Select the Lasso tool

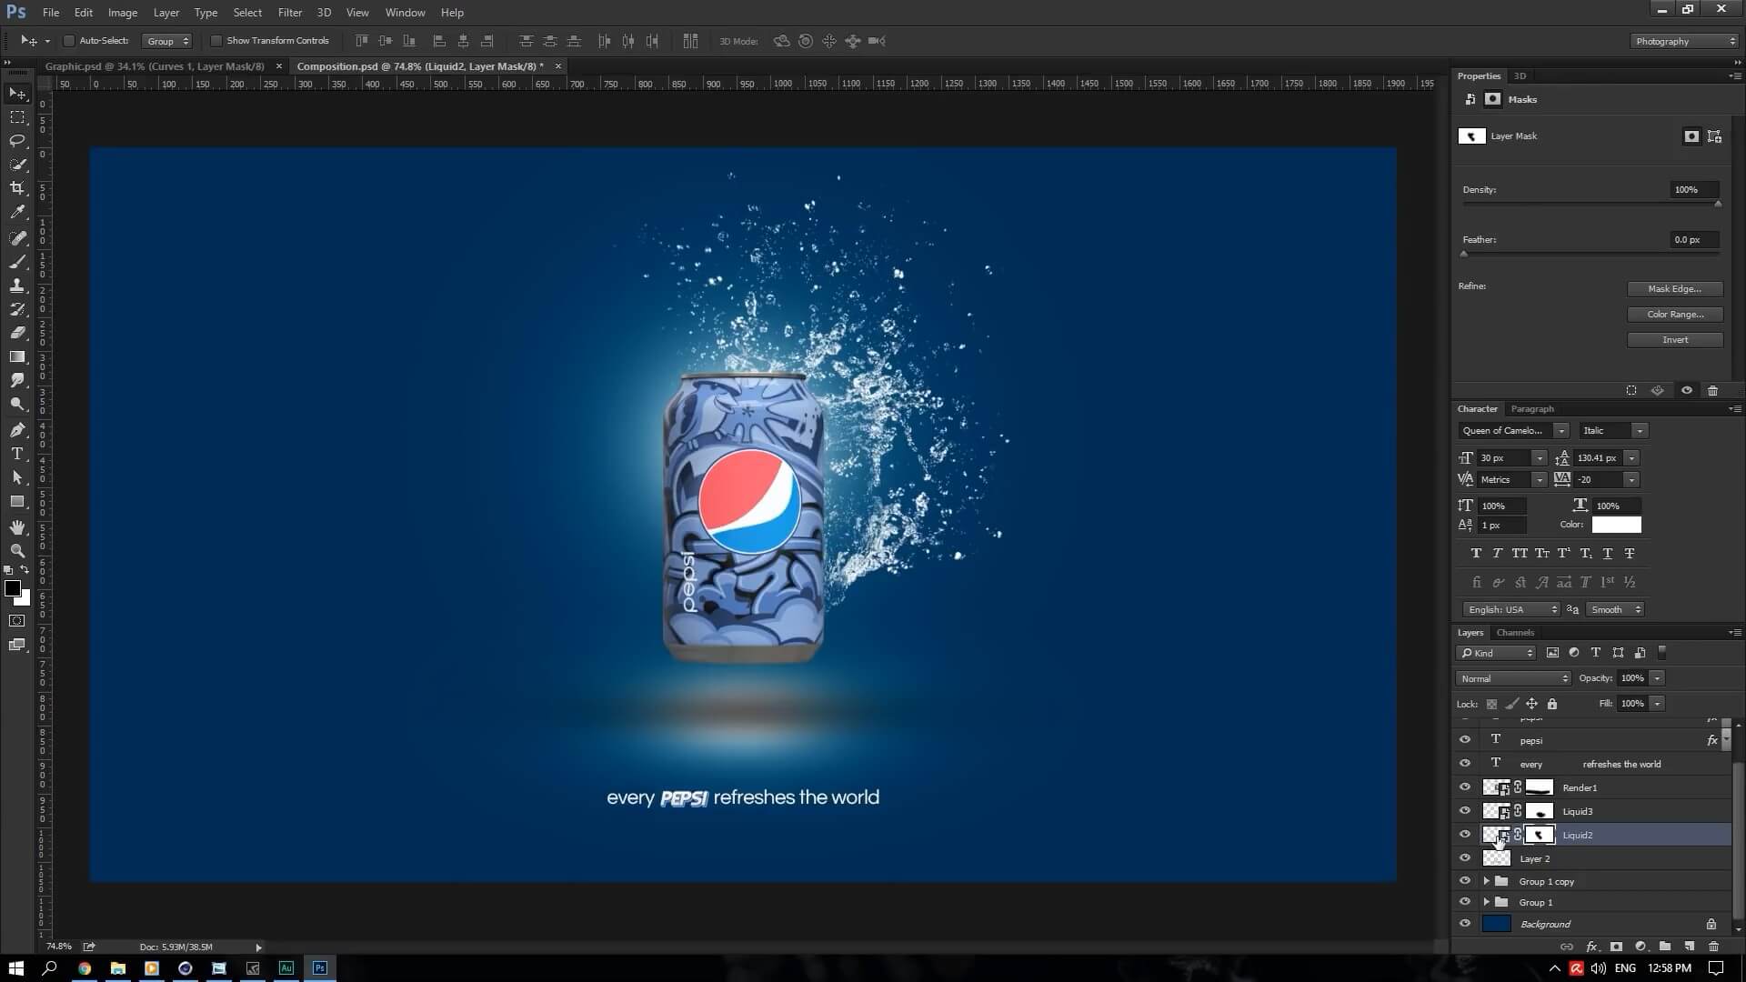[x=17, y=141]
